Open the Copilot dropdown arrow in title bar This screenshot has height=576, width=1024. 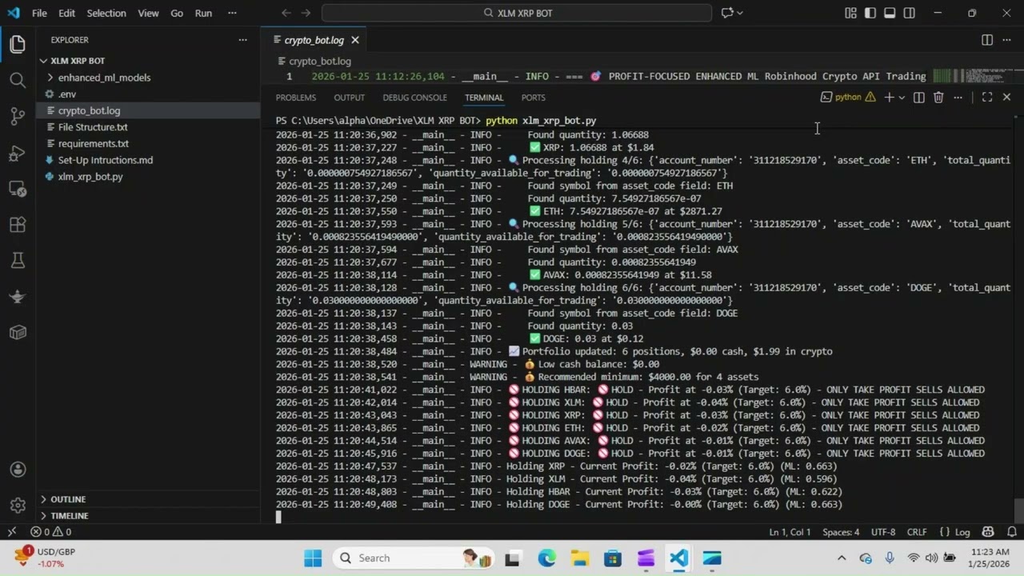coord(740,13)
